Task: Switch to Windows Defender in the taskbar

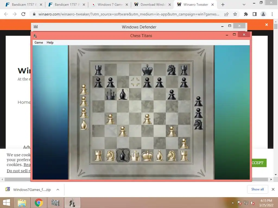Action: [x=55, y=203]
